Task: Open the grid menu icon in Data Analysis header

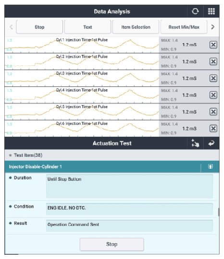Action: [x=212, y=12]
